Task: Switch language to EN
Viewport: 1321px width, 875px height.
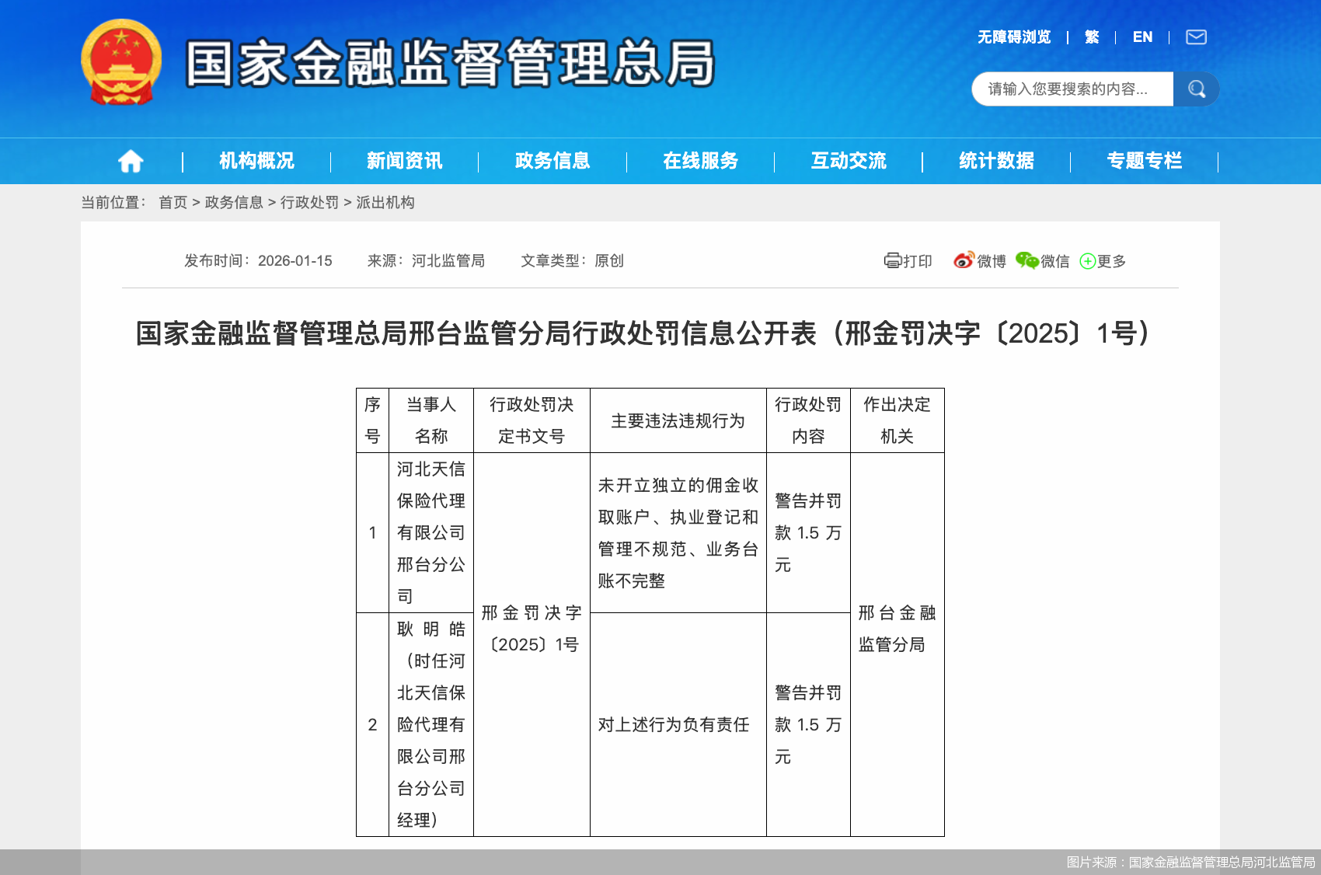Action: click(x=1142, y=37)
